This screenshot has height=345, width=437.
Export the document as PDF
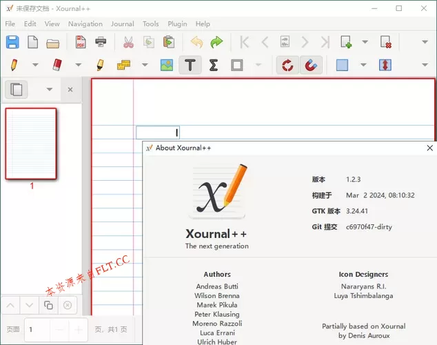(81, 42)
